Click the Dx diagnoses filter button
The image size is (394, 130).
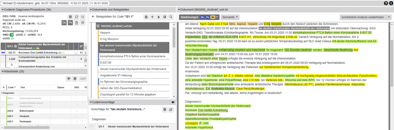[x=64, y=23]
